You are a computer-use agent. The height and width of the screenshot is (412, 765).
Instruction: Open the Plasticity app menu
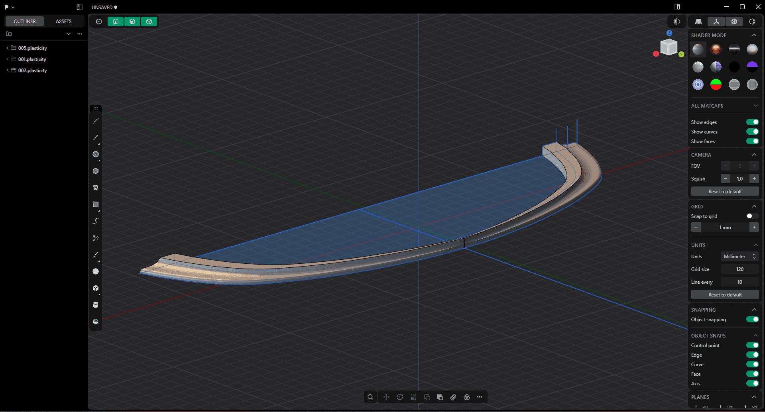9,7
